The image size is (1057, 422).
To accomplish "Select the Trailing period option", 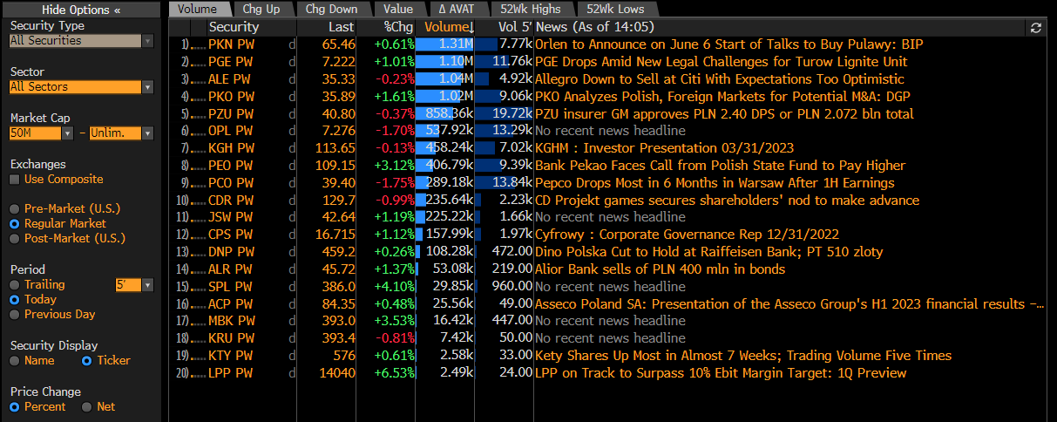I will tap(15, 285).
